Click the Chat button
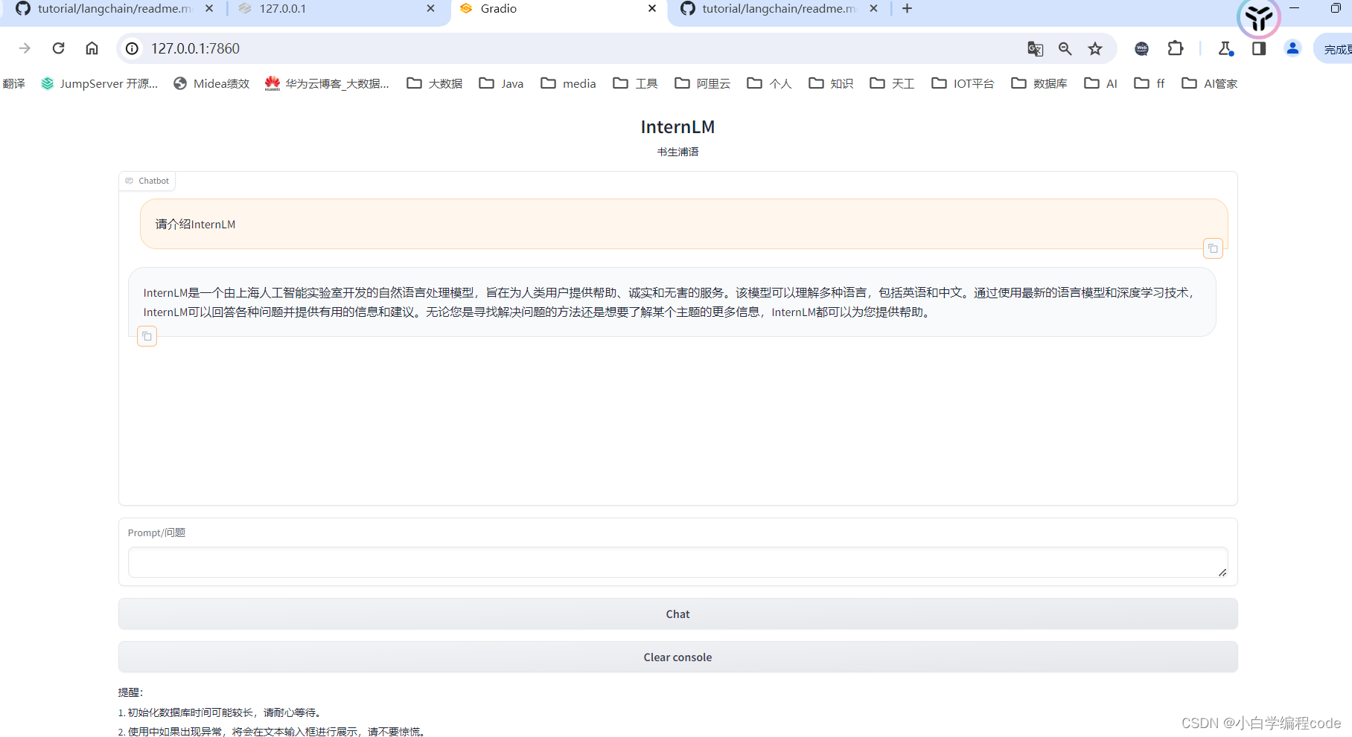The height and width of the screenshot is (737, 1352). (x=677, y=614)
